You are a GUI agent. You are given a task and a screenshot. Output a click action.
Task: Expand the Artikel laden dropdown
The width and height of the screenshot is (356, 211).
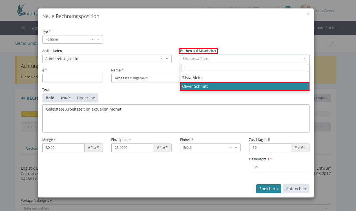(x=167, y=59)
